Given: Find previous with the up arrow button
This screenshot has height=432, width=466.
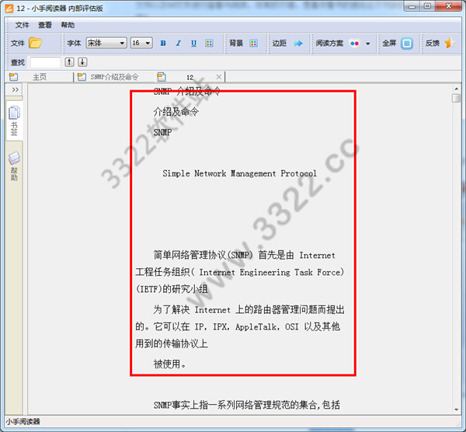Looking at the screenshot, I should 69,62.
